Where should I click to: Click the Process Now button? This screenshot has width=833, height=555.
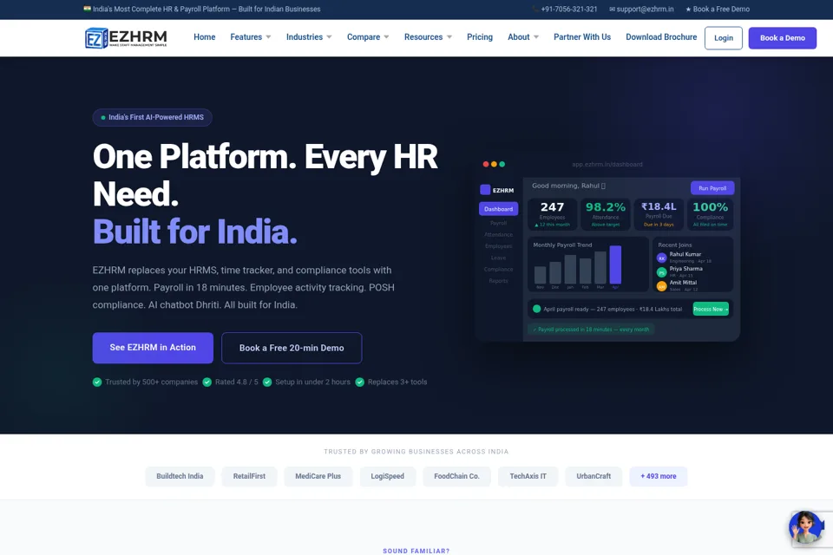tap(711, 309)
